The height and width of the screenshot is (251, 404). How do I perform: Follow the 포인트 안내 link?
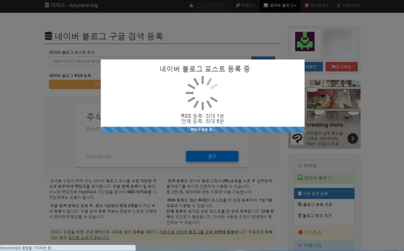click(249, 217)
